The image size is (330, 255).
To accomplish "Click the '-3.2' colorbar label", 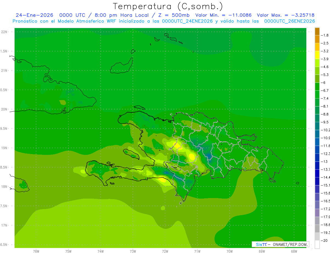I will pos(325,51).
